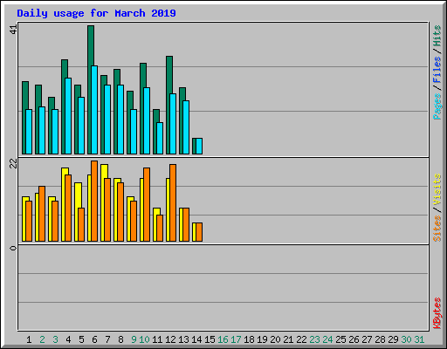
Task: Click the day '22' axis label
Action: [301, 339]
